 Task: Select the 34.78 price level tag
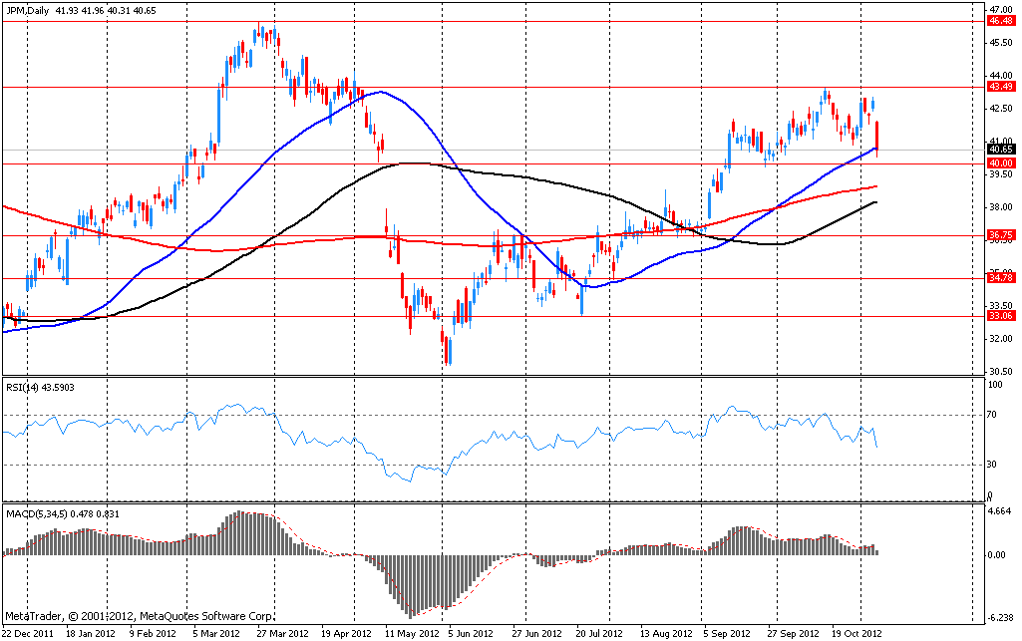tap(1000, 278)
